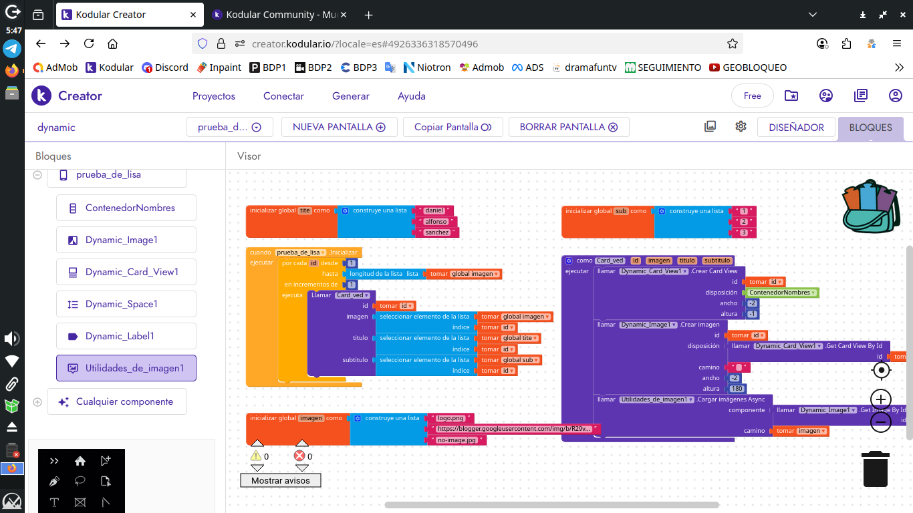The height and width of the screenshot is (513, 913).
Task: Click the community face icon in the header
Action: pyautogui.click(x=826, y=96)
